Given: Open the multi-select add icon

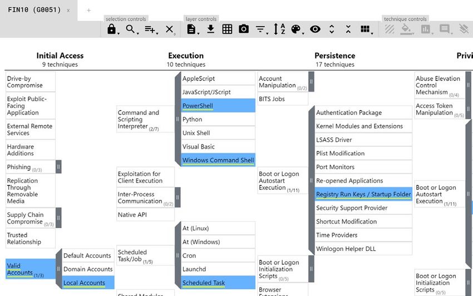Looking at the screenshot, I should tap(150, 29).
